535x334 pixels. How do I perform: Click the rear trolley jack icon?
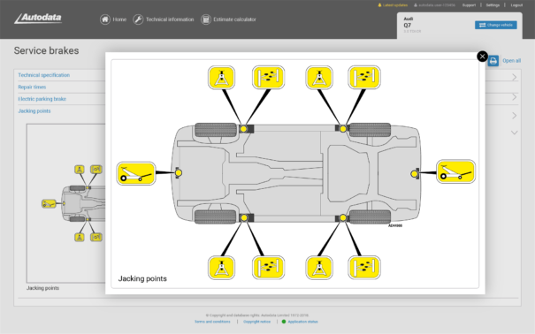tap(455, 171)
